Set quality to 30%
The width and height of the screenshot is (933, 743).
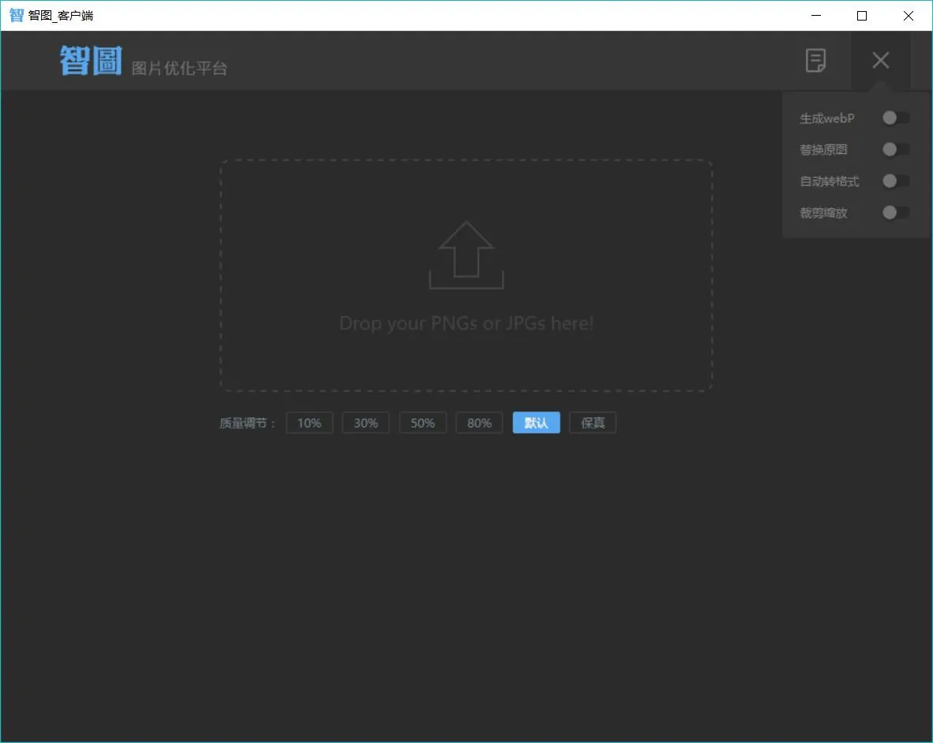(x=366, y=422)
